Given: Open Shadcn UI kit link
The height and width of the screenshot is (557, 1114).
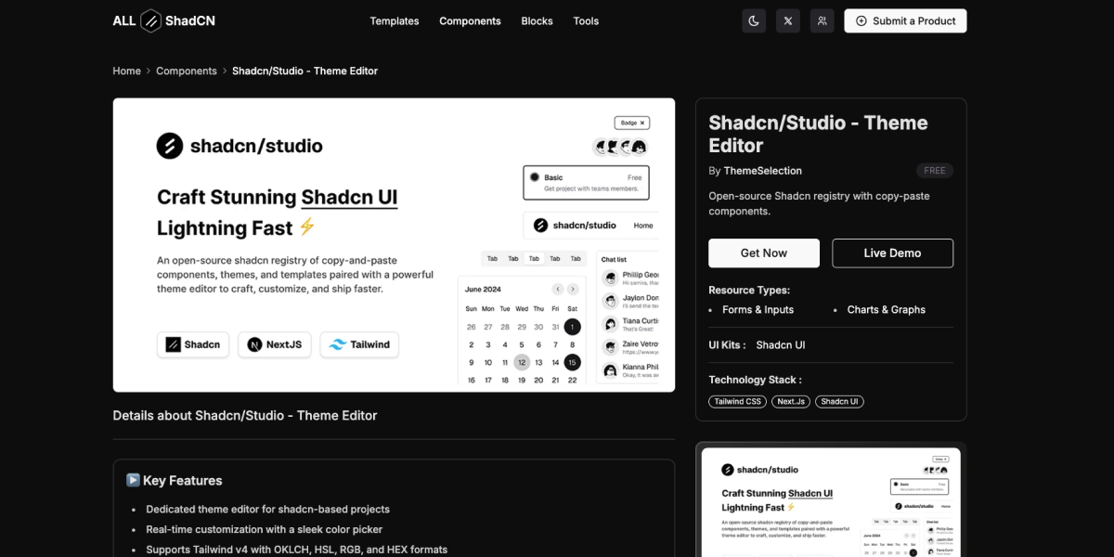Looking at the screenshot, I should coord(781,344).
